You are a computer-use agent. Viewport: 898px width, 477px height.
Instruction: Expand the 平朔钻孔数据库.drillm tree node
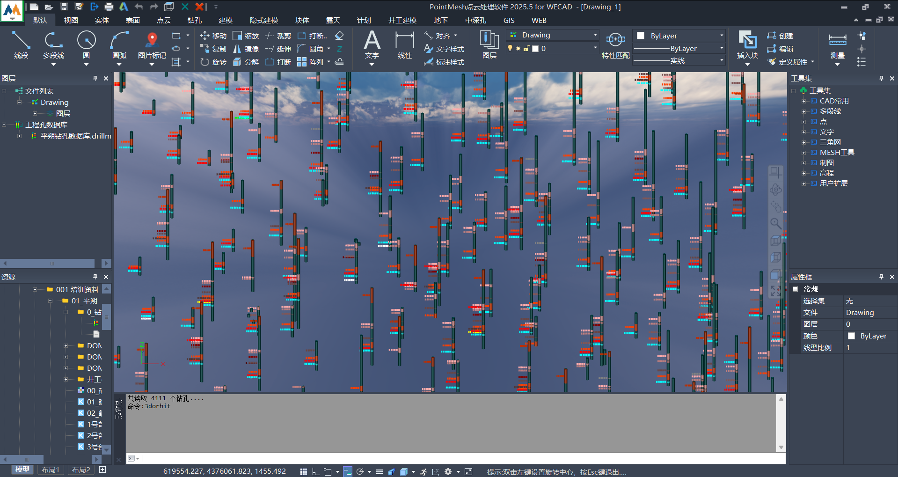tap(19, 136)
